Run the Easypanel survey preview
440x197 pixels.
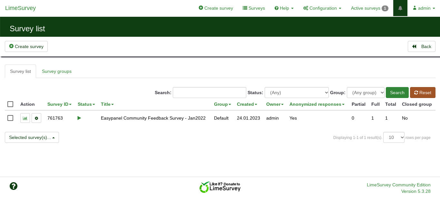(79, 118)
